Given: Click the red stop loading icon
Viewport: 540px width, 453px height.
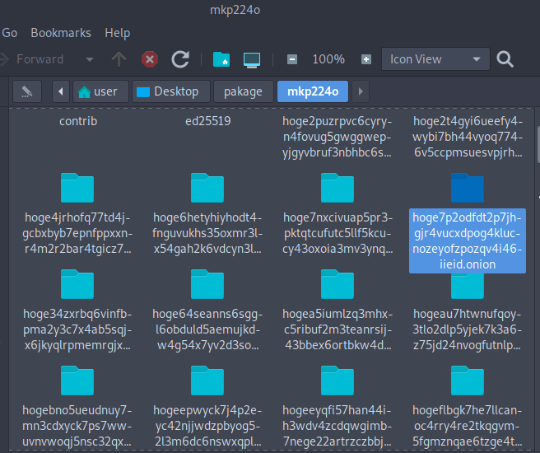Looking at the screenshot, I should [x=150, y=59].
